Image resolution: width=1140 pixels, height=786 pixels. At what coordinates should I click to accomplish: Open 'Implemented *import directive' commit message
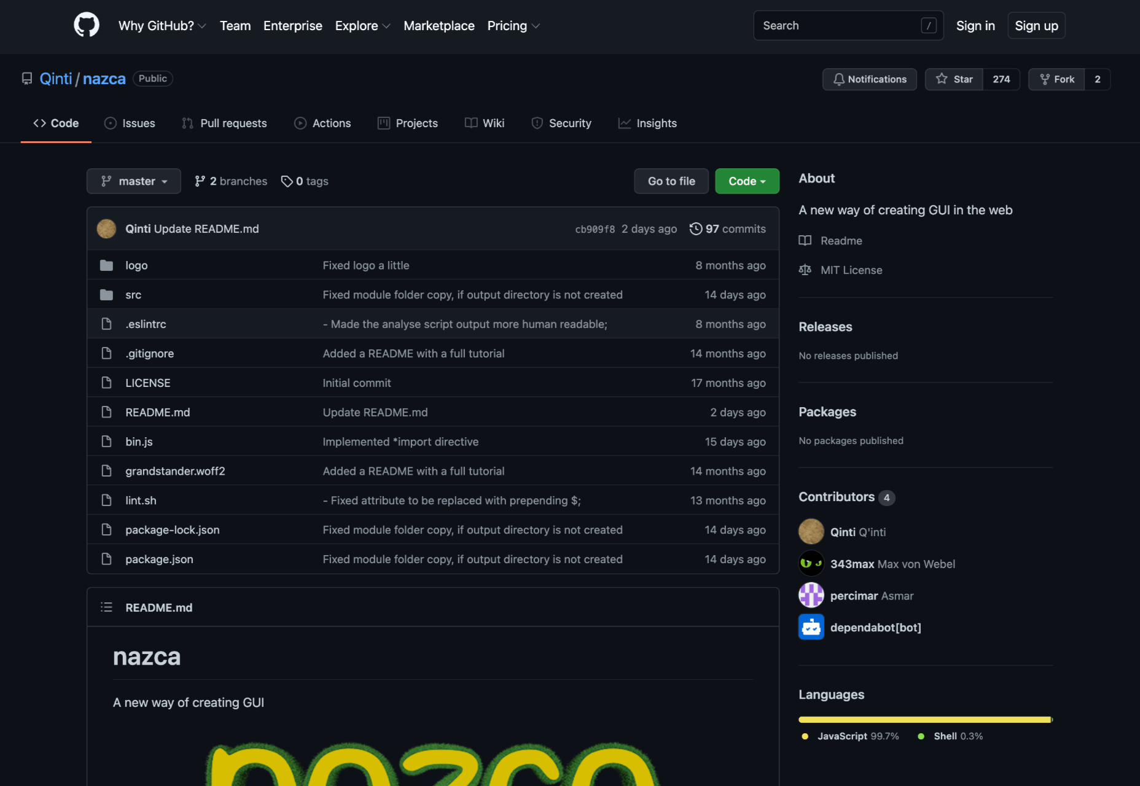(400, 442)
